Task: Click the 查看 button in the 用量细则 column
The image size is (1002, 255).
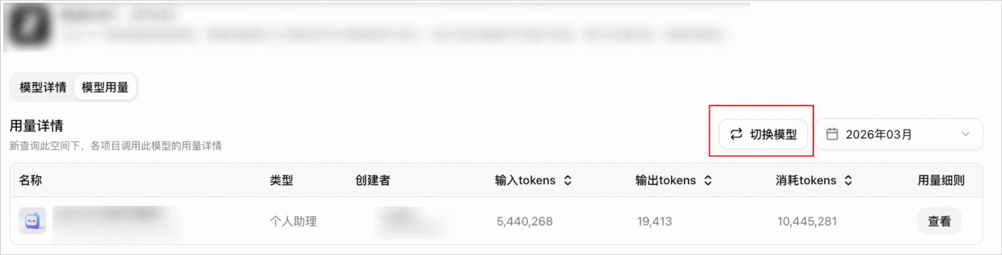Action: [x=939, y=221]
